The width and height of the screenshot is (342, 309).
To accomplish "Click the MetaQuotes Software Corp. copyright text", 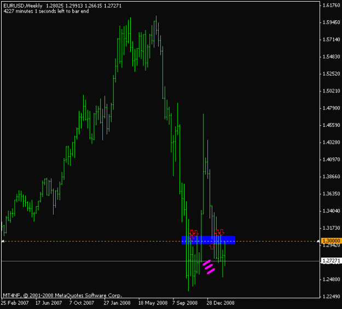I will 62,295.
